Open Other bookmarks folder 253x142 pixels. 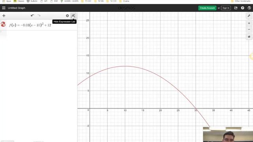point(241,1)
